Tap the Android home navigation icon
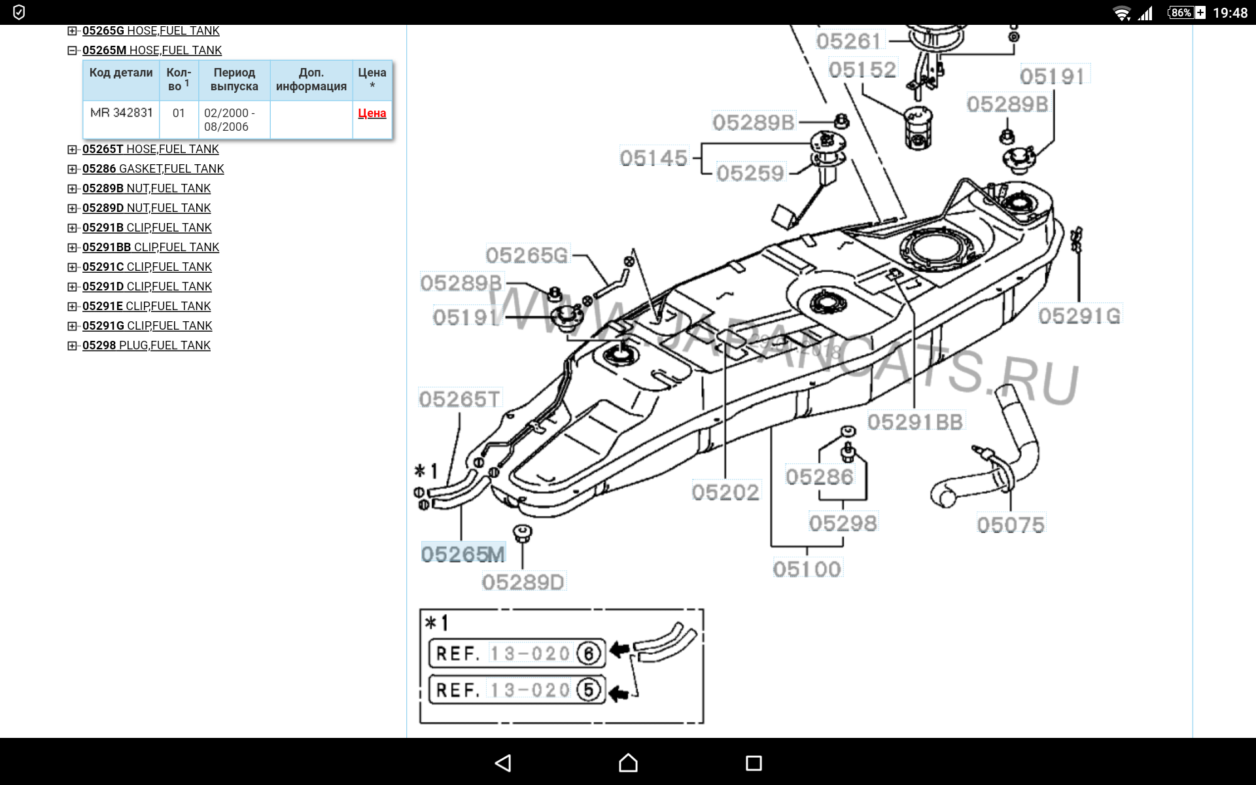The height and width of the screenshot is (785, 1256). (x=628, y=763)
